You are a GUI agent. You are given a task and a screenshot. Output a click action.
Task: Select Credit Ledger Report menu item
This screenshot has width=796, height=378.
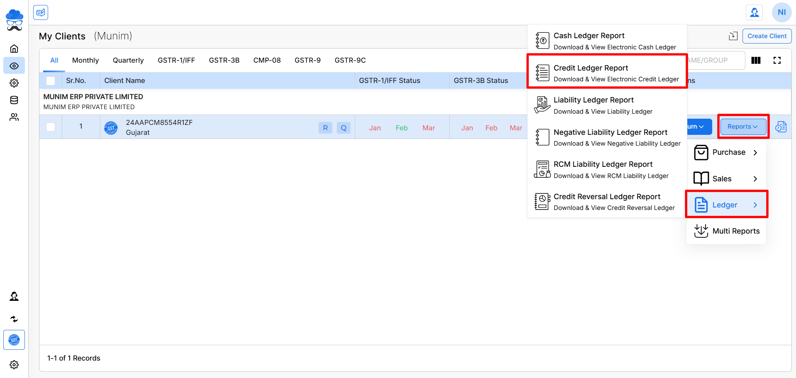(607, 73)
